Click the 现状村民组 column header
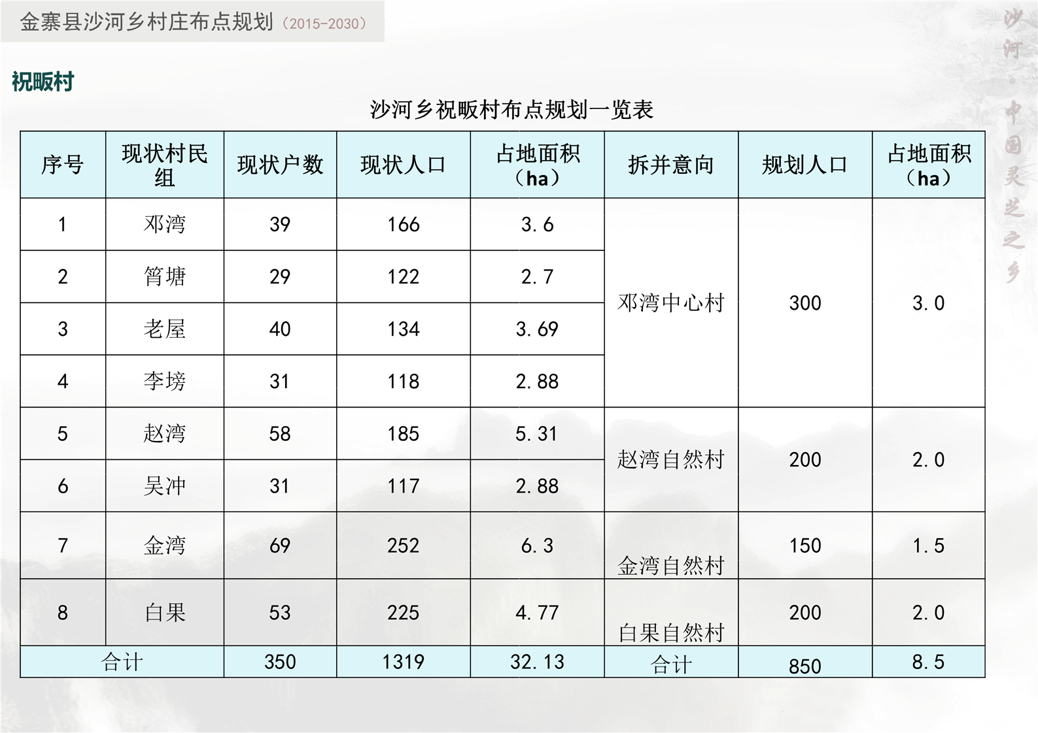The width and height of the screenshot is (1038, 733). click(165, 165)
